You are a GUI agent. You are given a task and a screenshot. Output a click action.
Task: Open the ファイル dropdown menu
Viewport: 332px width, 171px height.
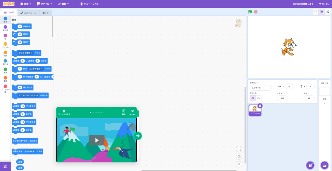pos(44,4)
